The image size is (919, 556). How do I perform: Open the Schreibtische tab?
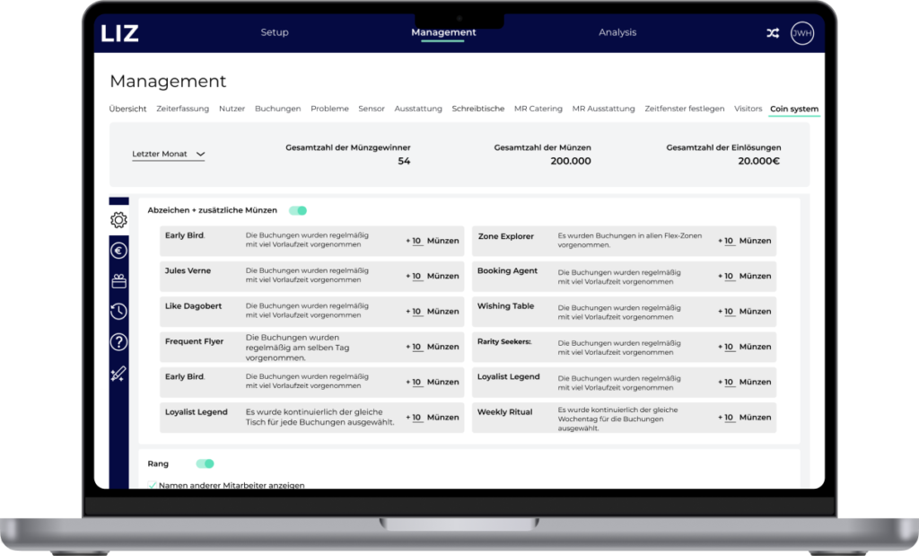pos(478,109)
